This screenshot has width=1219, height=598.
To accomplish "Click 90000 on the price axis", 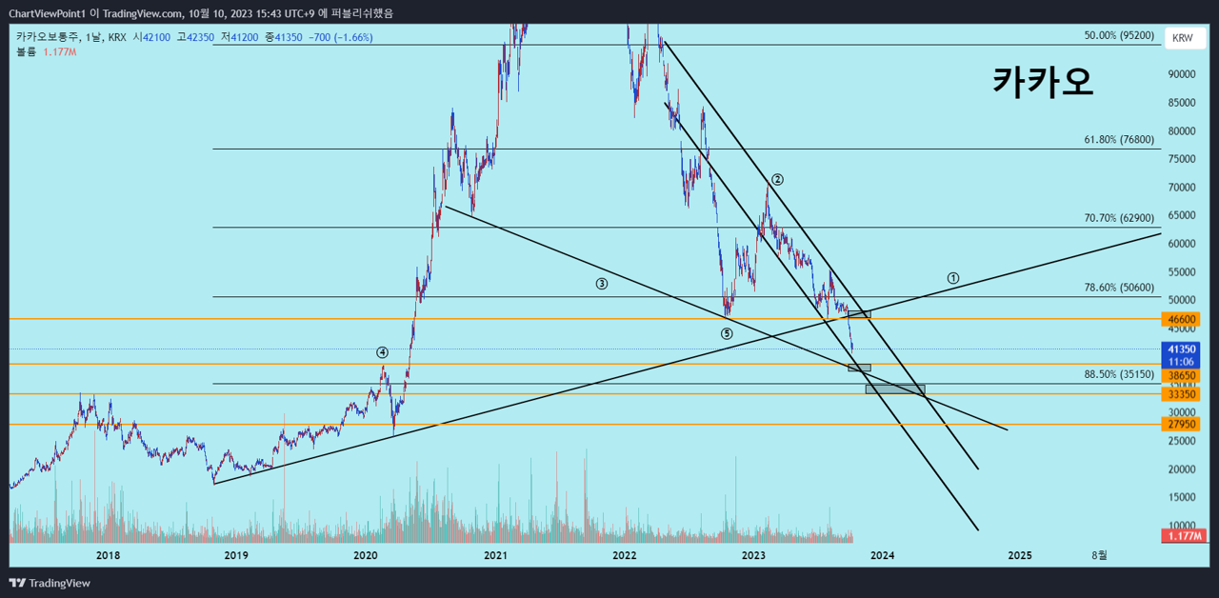I will [1182, 74].
